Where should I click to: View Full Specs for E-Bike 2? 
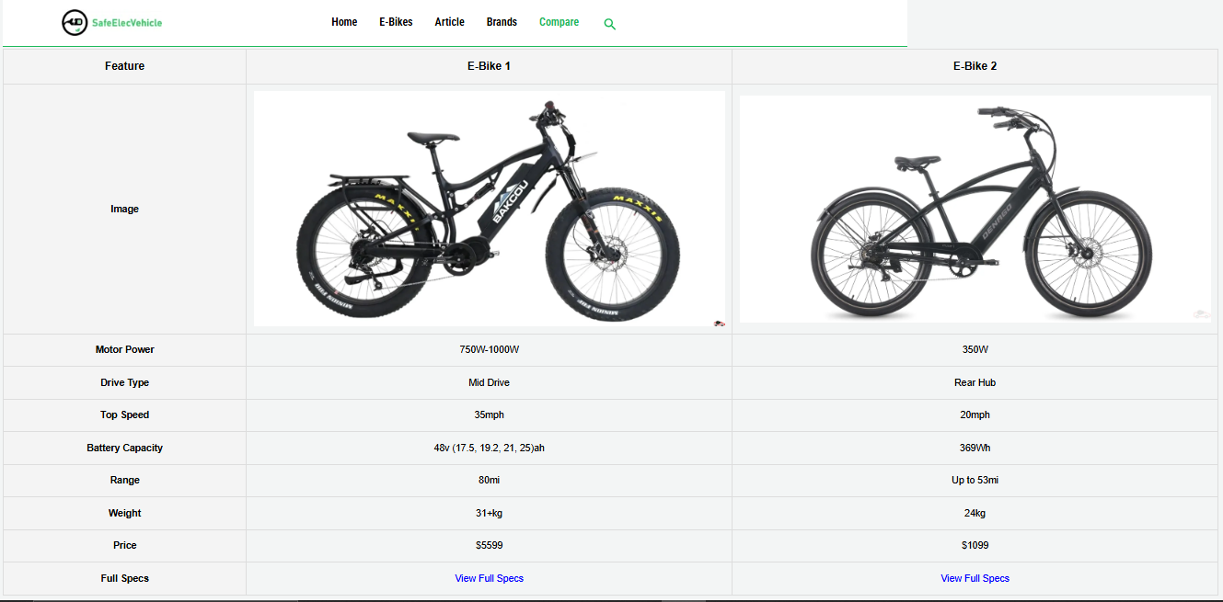975,578
